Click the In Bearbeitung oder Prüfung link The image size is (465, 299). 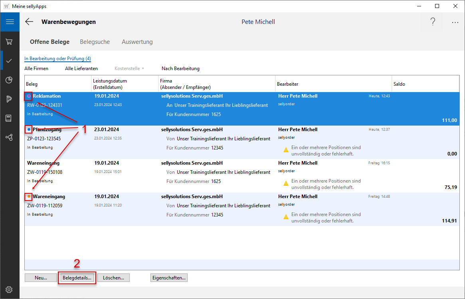pos(57,59)
